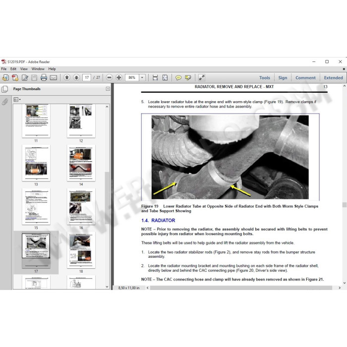
Task: Click header text RADIATOR, REMOVE AND REPLACE - MXT
Action: [x=234, y=87]
